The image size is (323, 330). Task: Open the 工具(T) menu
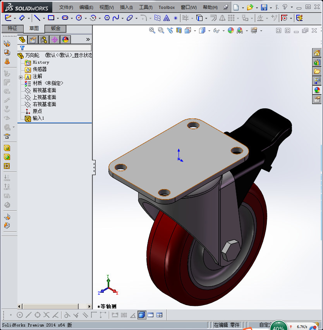(146, 7)
